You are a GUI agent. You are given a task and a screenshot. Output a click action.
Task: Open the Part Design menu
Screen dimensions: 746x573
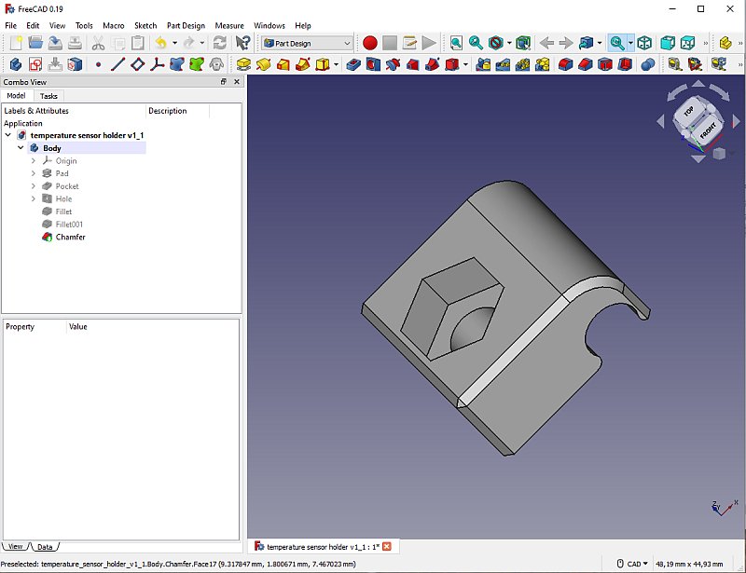(186, 26)
